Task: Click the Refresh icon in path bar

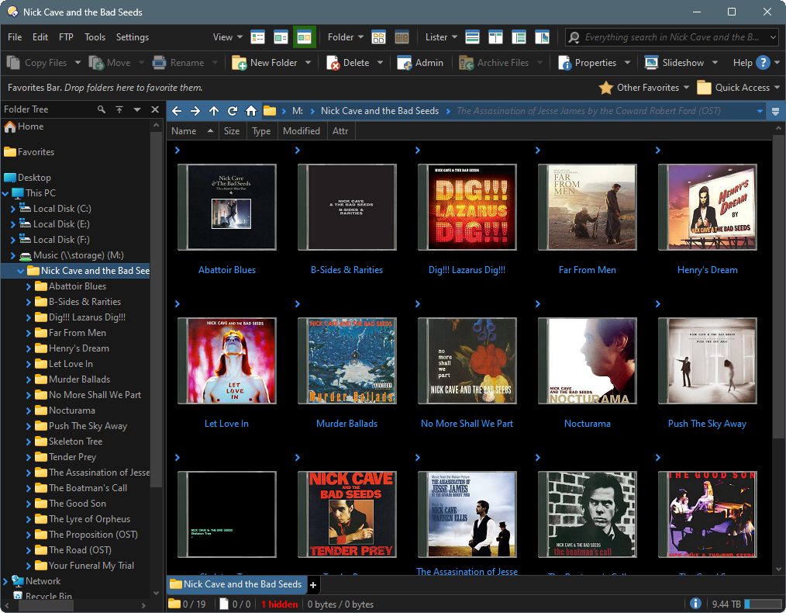Action: (x=233, y=111)
